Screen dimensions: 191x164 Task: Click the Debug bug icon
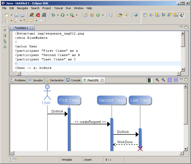tap(53, 15)
